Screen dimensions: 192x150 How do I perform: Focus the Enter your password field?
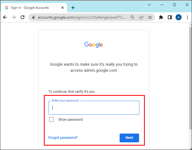pos(94,108)
